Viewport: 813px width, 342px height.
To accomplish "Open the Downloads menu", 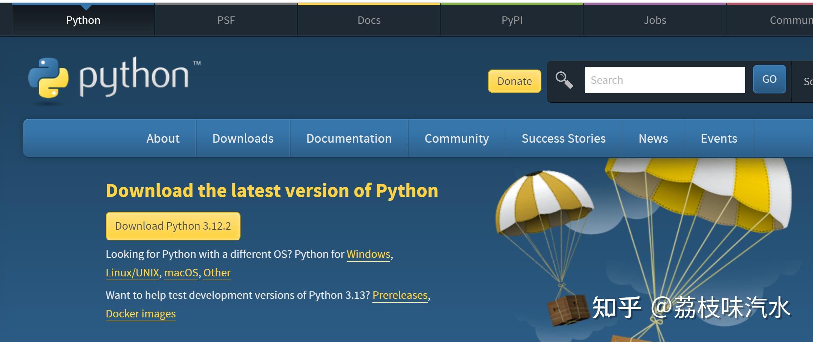I will tap(243, 138).
